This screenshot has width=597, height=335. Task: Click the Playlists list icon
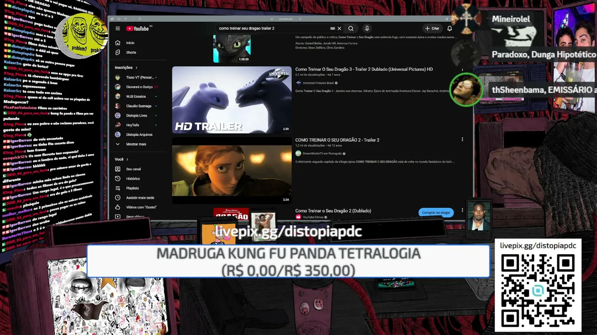point(118,188)
